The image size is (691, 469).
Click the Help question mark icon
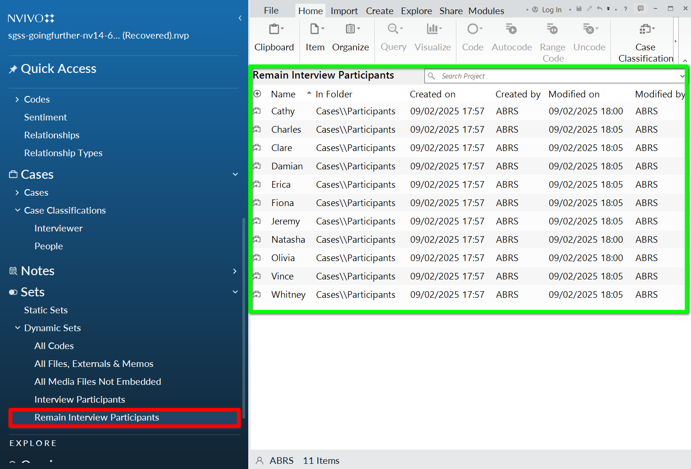click(x=626, y=9)
